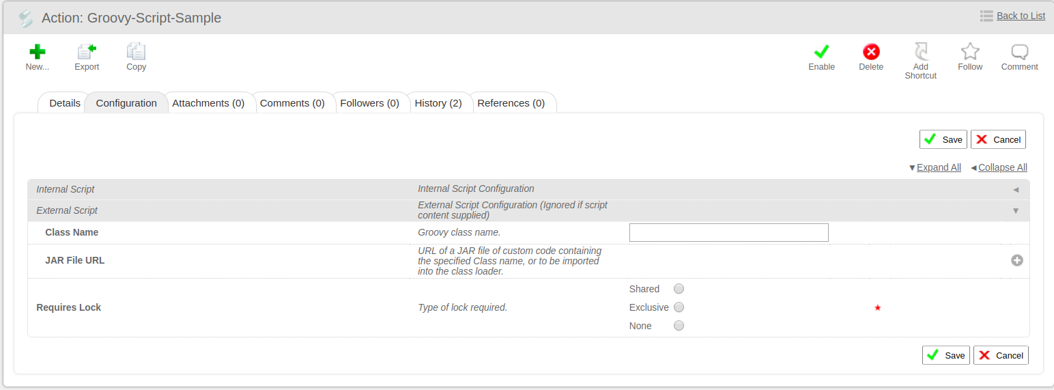Click the green Enable checkmark icon
1054x390 pixels.
click(x=821, y=52)
